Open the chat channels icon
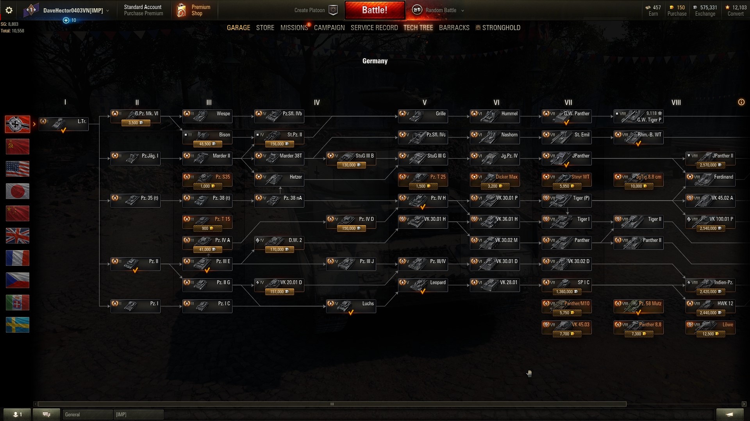Image resolution: width=750 pixels, height=421 pixels. coord(46,414)
